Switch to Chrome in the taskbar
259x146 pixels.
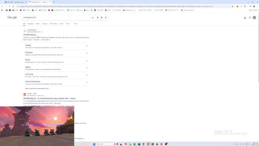pos(144,144)
